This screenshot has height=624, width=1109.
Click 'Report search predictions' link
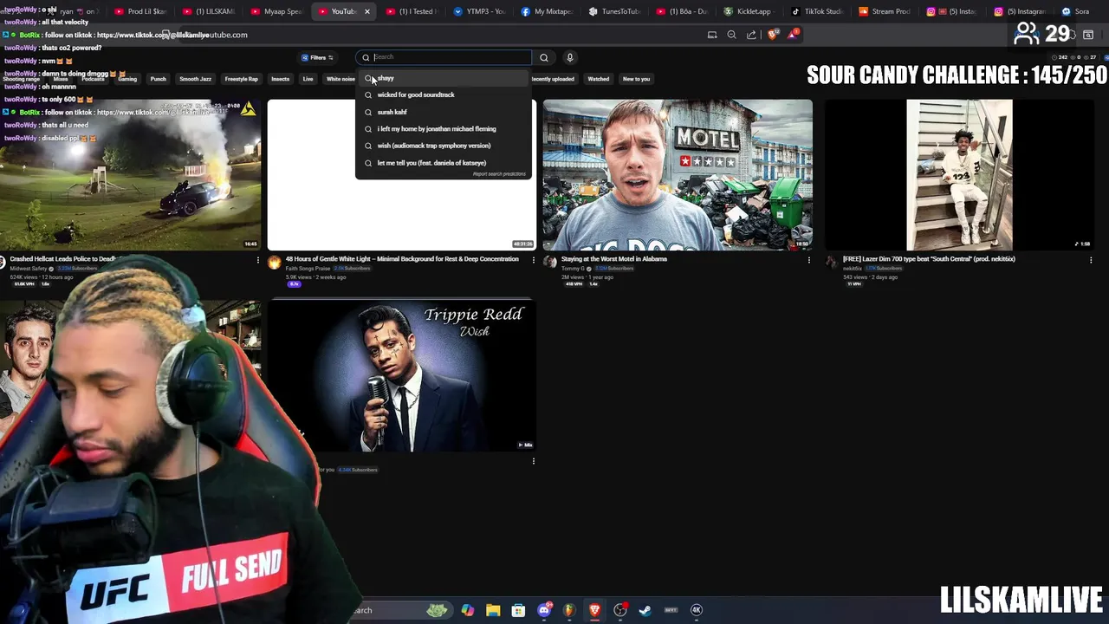pyautogui.click(x=499, y=174)
